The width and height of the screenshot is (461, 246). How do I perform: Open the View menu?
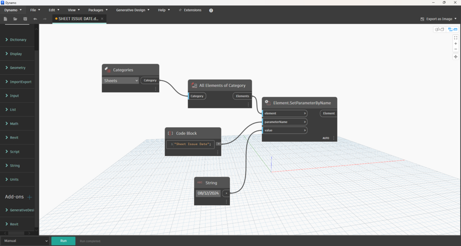pos(73,10)
